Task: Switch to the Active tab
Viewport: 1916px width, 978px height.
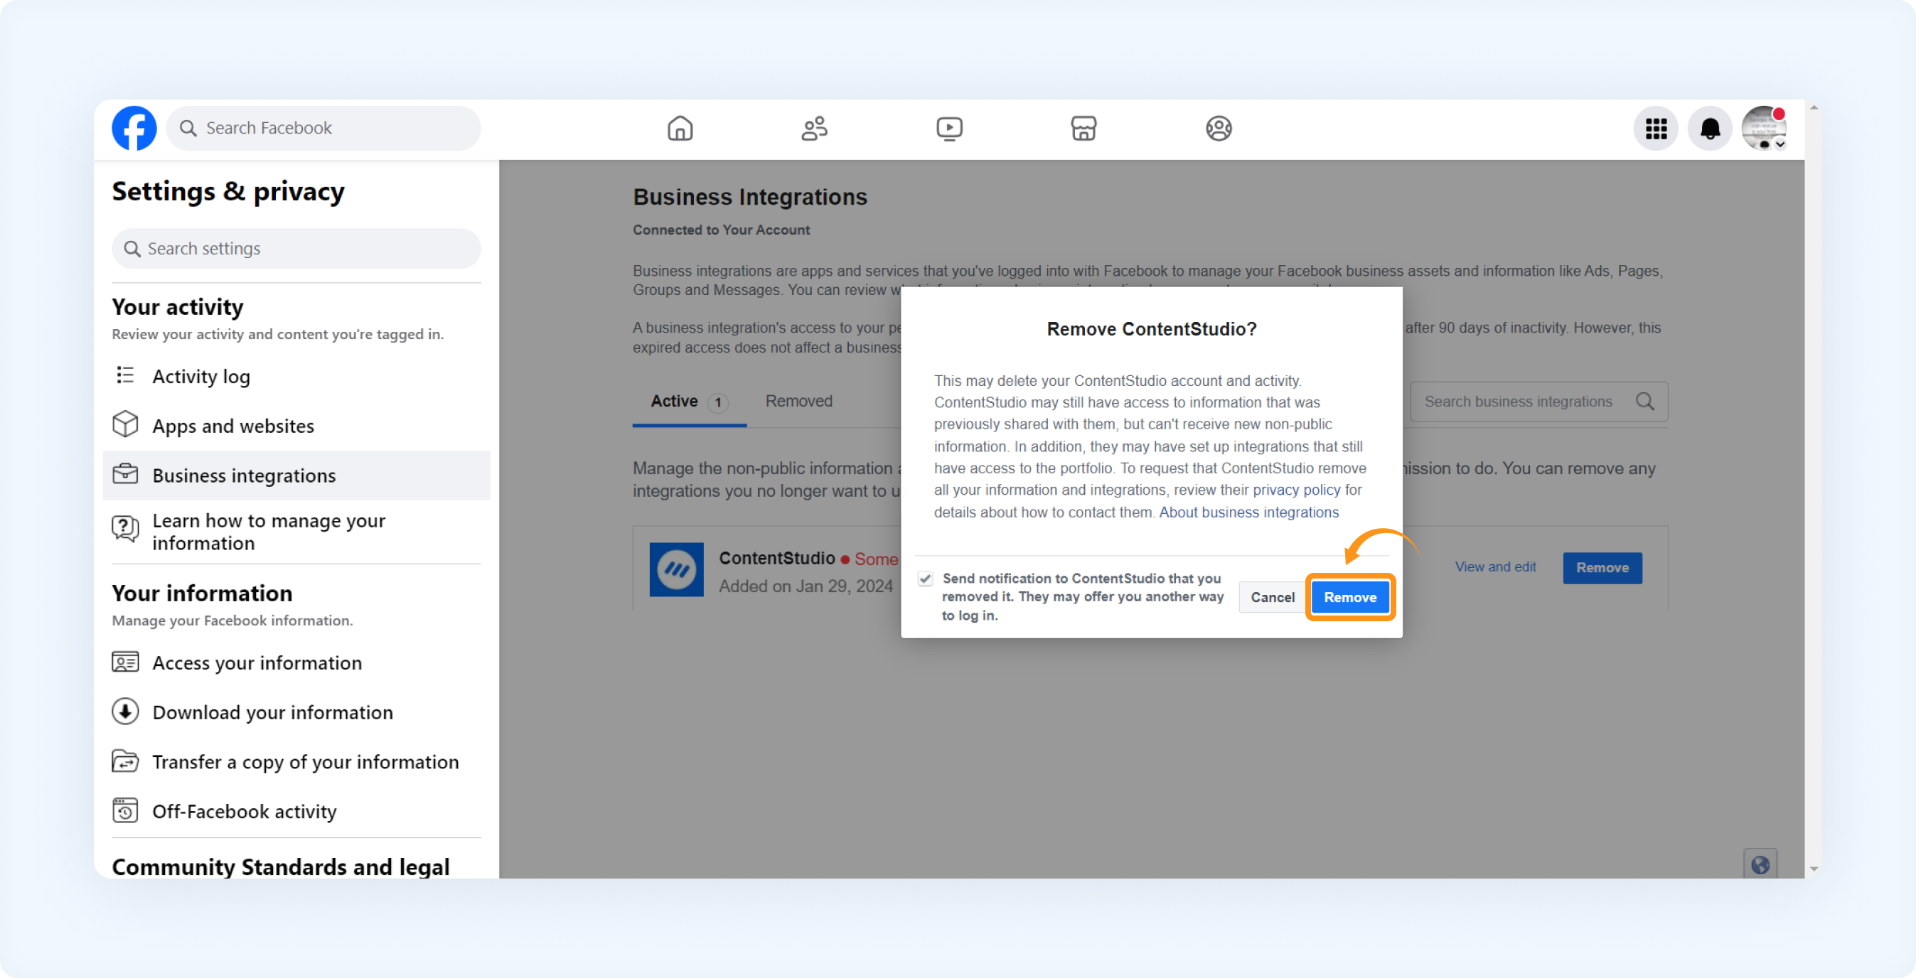Action: click(689, 402)
